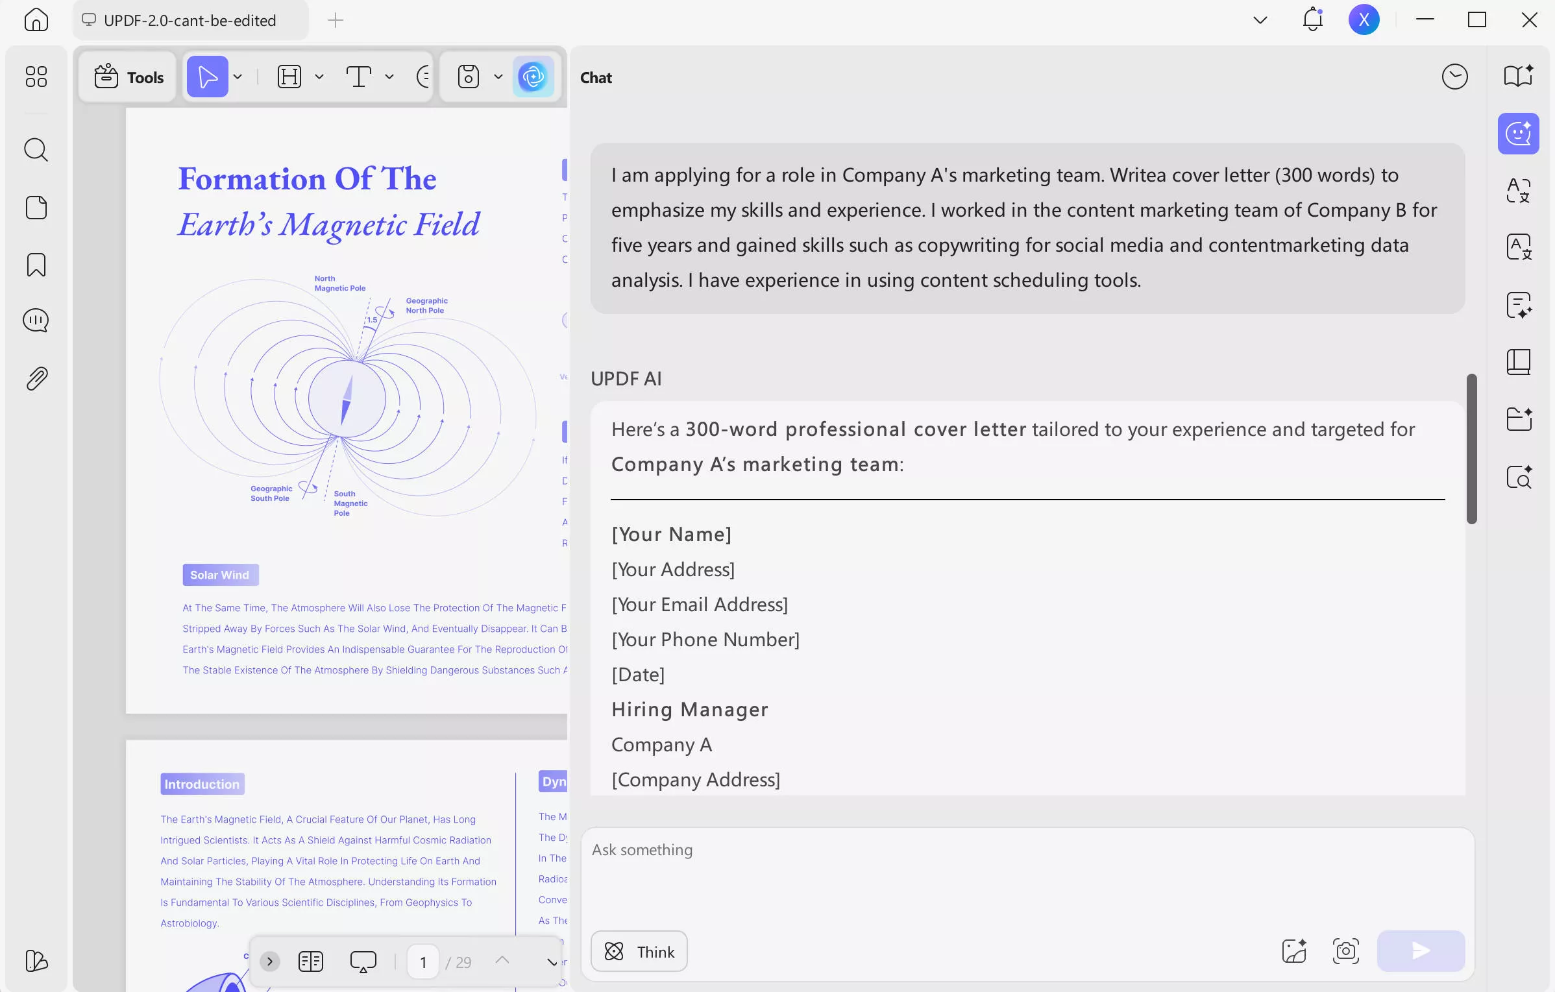Select the AI chat icon in right sidebar
1555x992 pixels.
coord(1519,134)
